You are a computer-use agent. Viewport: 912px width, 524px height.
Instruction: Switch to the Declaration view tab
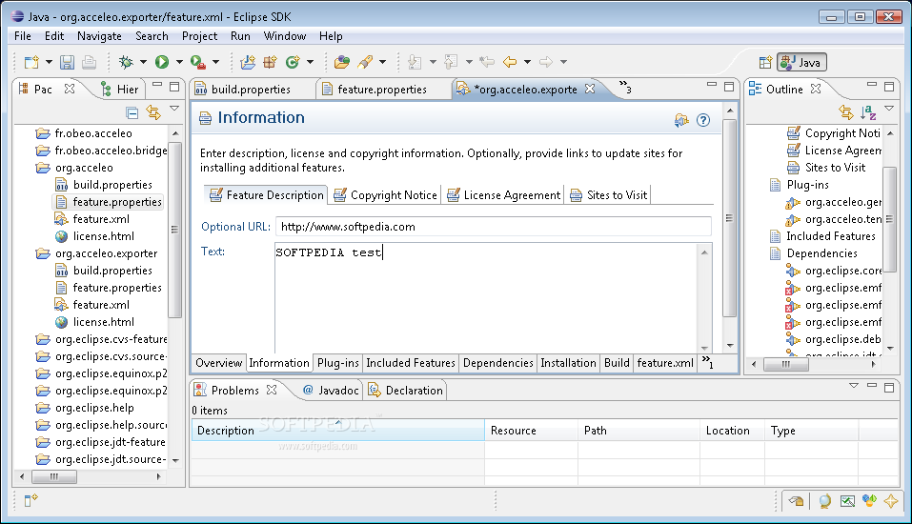pos(406,391)
